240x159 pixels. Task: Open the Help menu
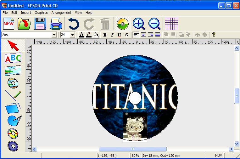pyautogui.click(x=89, y=13)
